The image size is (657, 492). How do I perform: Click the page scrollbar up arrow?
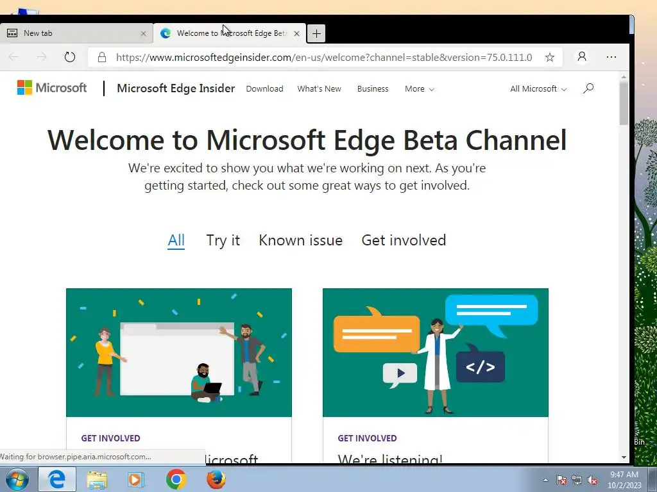coord(624,77)
